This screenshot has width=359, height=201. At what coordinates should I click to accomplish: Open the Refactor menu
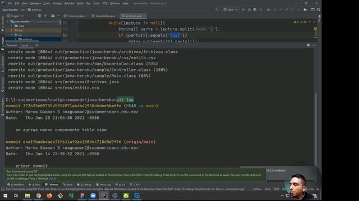70,3
